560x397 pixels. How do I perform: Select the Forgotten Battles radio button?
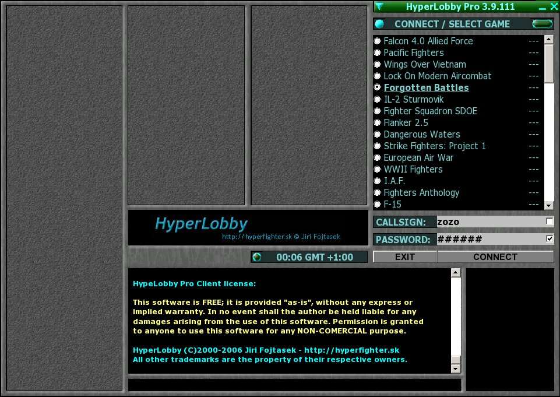(377, 87)
